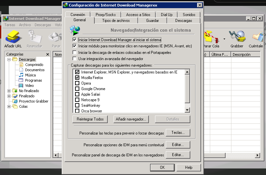266x175 pixels.
Task: Toggle IE click monitoring module checkbox
Action: point(74,46)
